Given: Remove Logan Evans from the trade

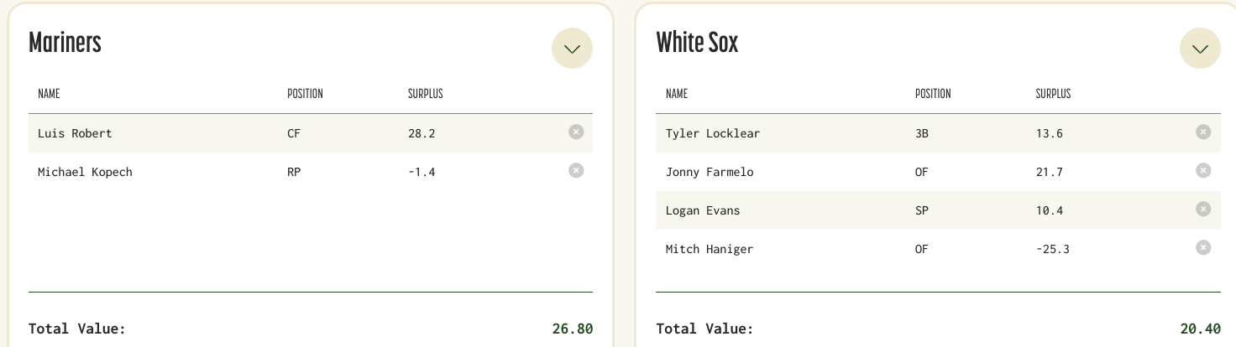Looking at the screenshot, I should pyautogui.click(x=1203, y=209).
